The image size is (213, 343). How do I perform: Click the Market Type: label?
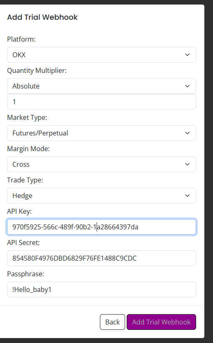click(27, 117)
